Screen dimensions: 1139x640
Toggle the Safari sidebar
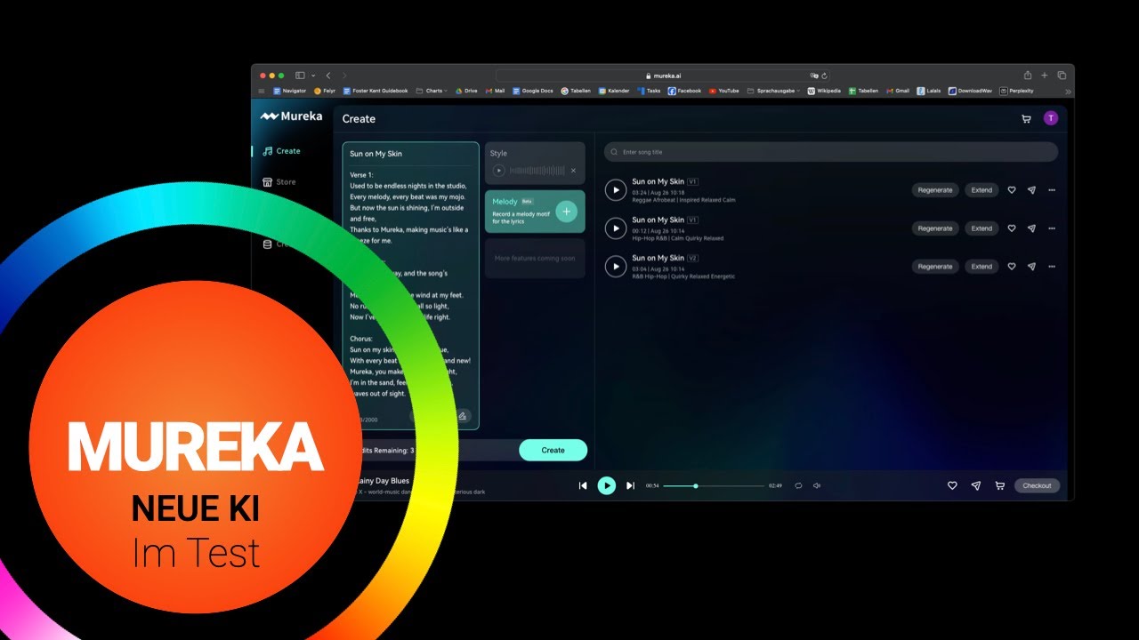[x=300, y=76]
